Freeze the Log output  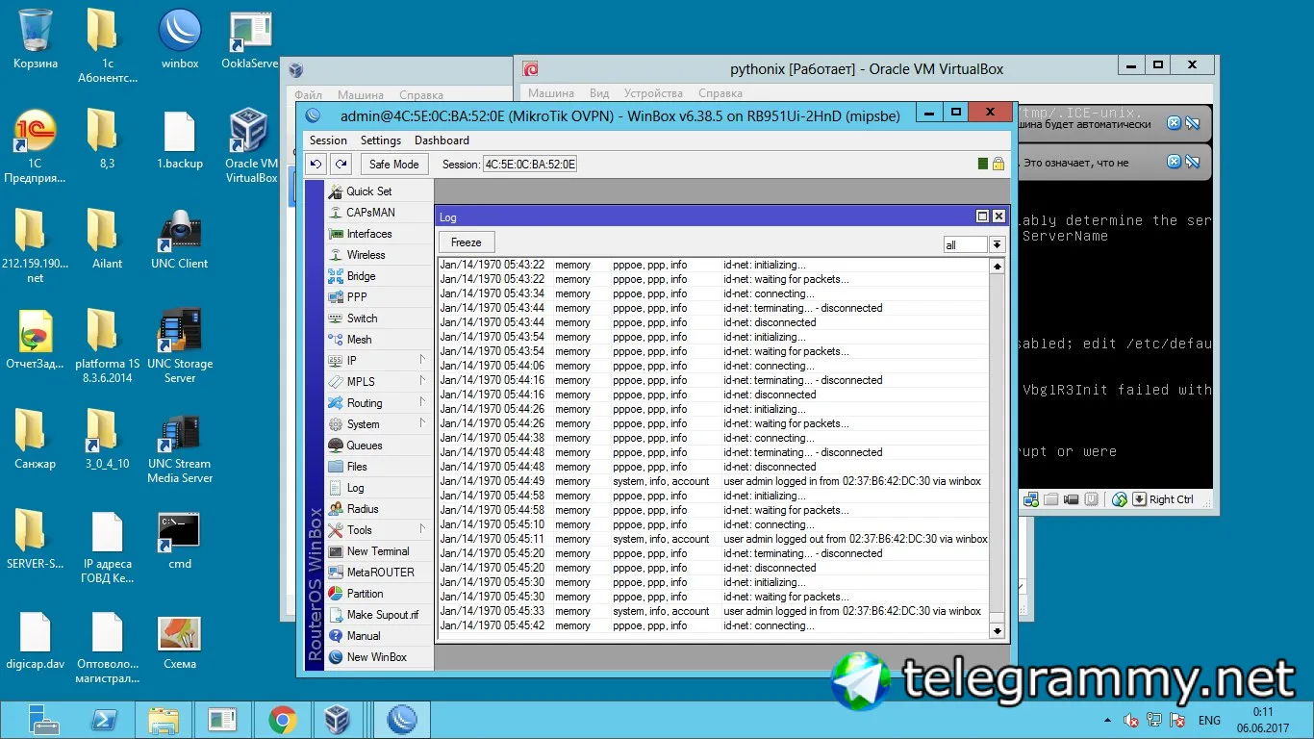point(467,242)
